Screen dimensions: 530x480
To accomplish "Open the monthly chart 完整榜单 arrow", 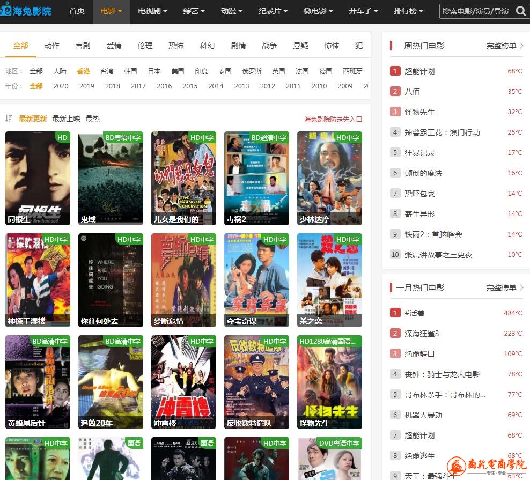I will pyautogui.click(x=521, y=288).
